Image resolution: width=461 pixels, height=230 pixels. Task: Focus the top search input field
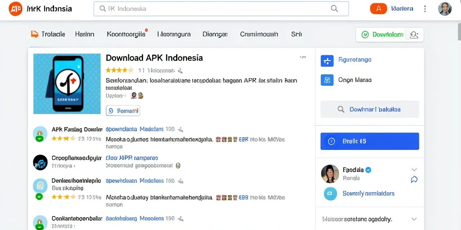[221, 9]
